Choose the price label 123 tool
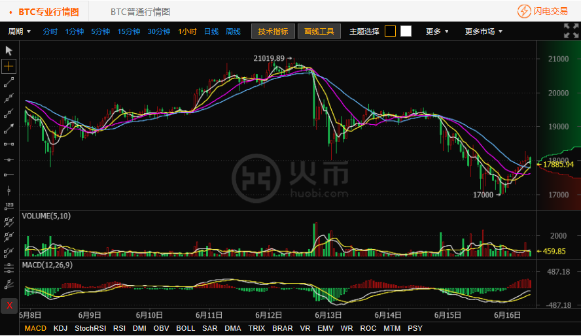 click(9, 205)
